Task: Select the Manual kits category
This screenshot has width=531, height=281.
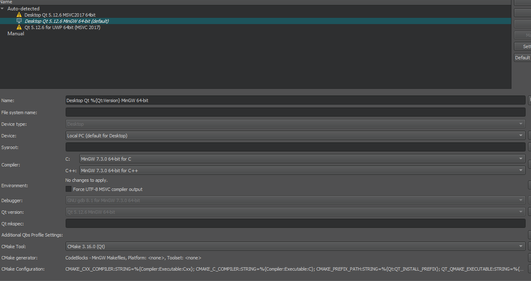Action: click(16, 34)
